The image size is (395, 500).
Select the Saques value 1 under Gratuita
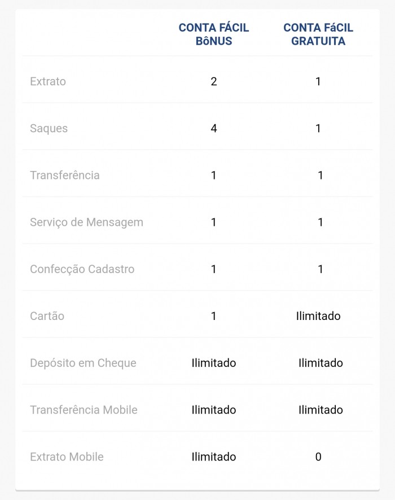318,128
